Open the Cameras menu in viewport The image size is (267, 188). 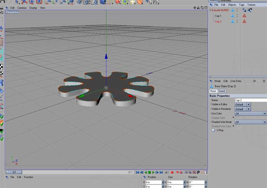(x=21, y=8)
